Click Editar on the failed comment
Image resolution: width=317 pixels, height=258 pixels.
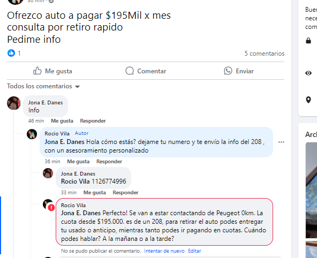tap(194, 251)
